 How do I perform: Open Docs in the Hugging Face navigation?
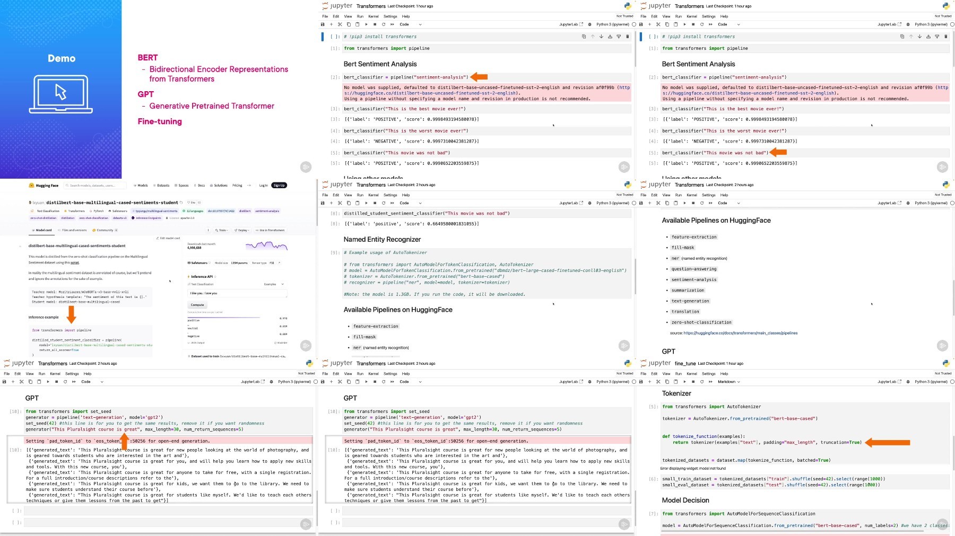click(x=199, y=186)
